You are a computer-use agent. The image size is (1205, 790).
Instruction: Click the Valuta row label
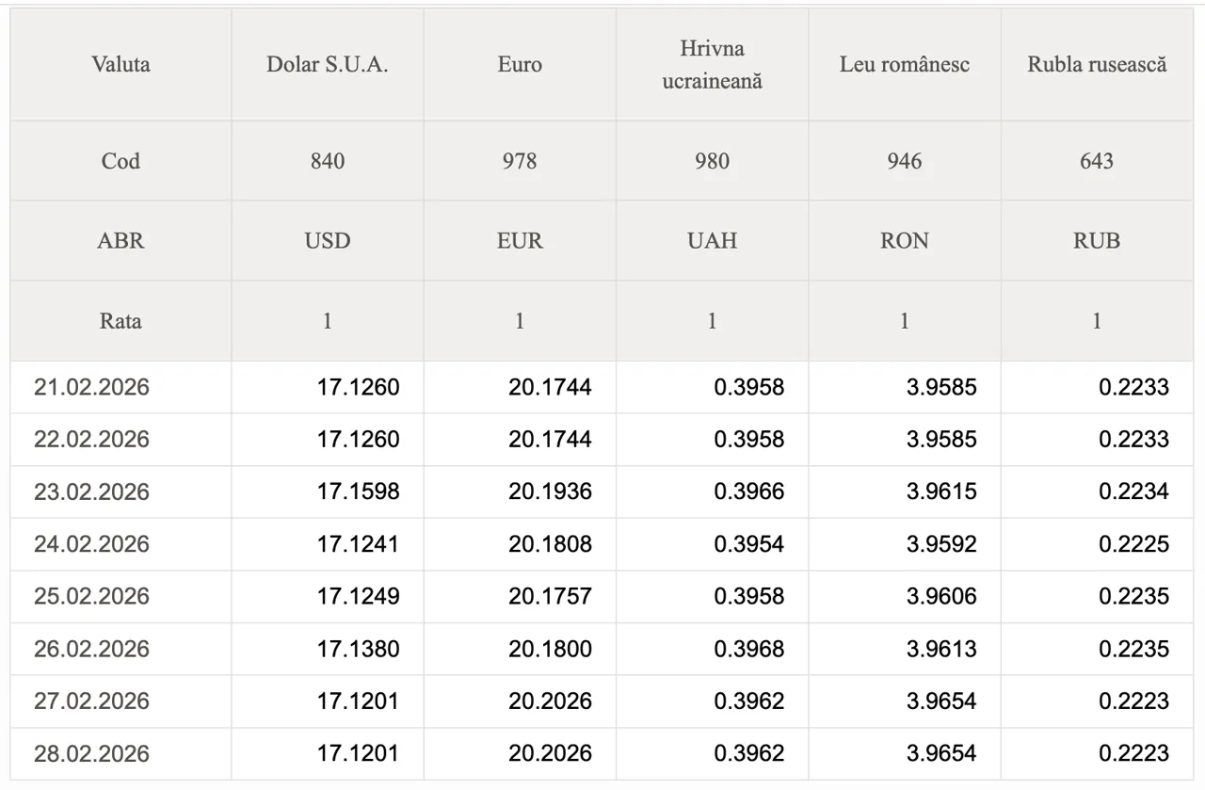pyautogui.click(x=120, y=65)
